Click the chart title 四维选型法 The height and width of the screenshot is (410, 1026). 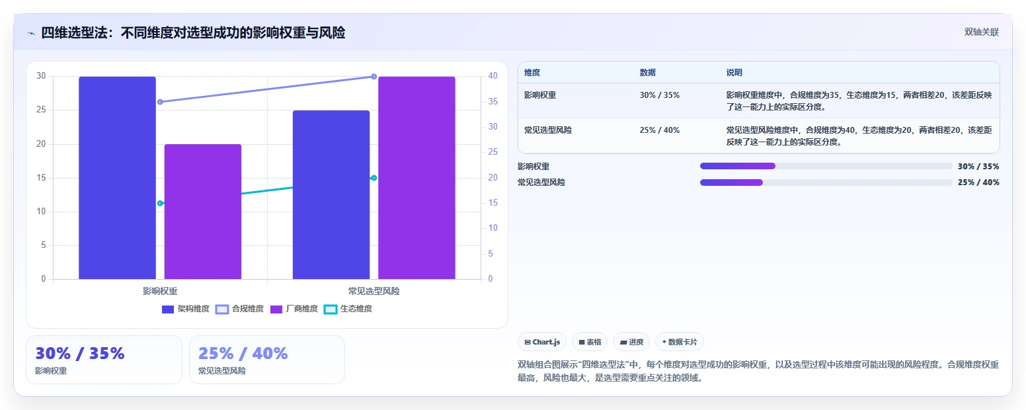point(193,32)
